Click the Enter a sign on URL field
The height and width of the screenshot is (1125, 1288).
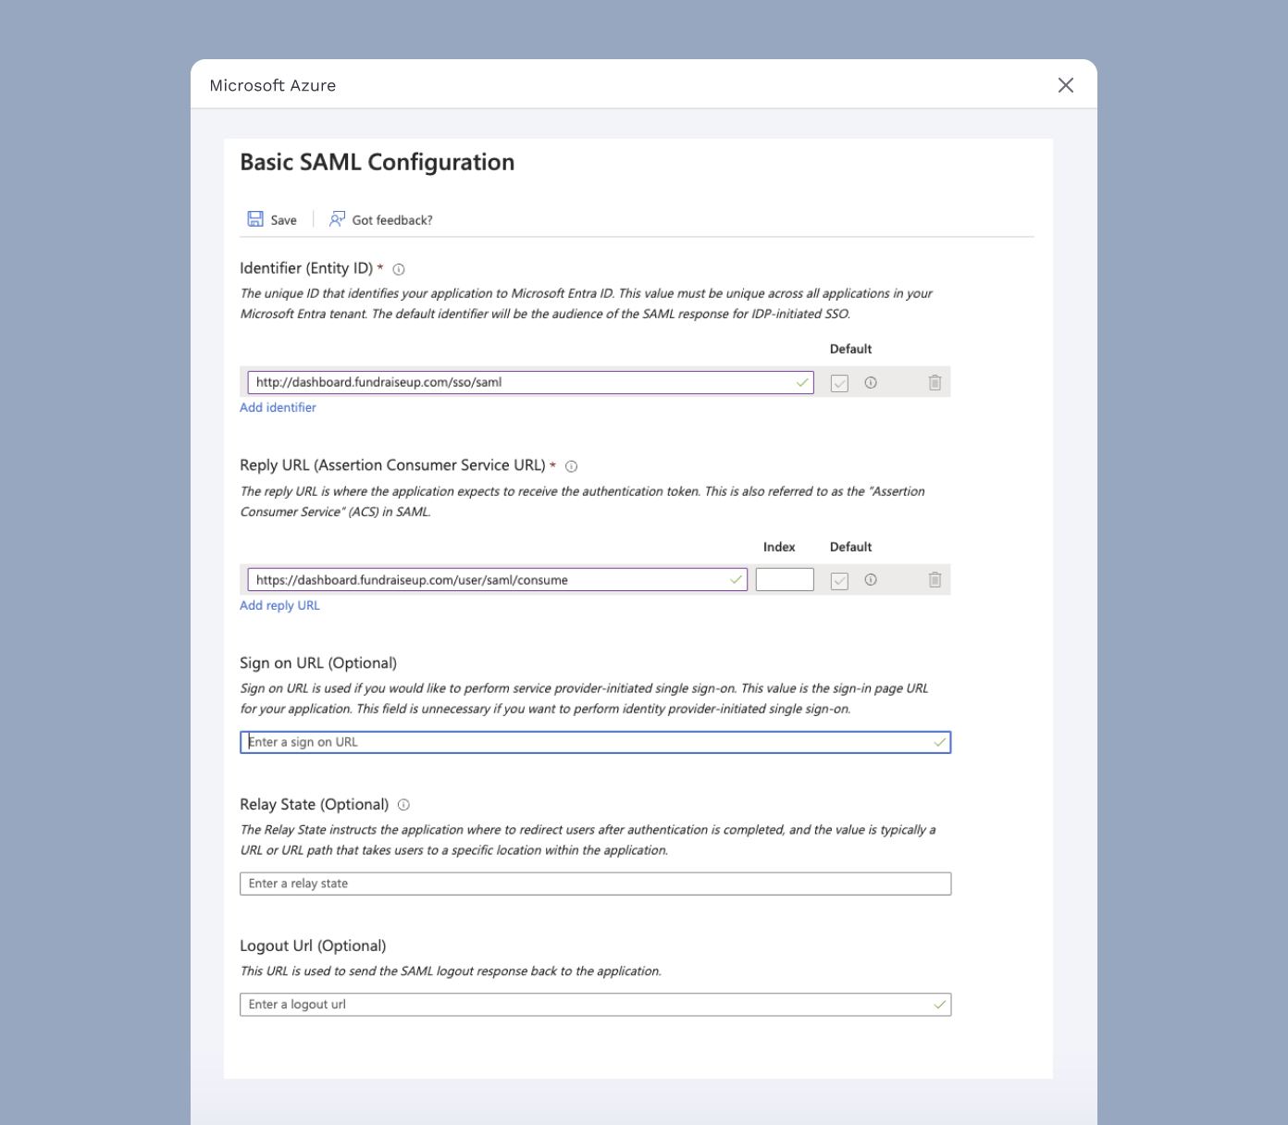click(x=595, y=742)
